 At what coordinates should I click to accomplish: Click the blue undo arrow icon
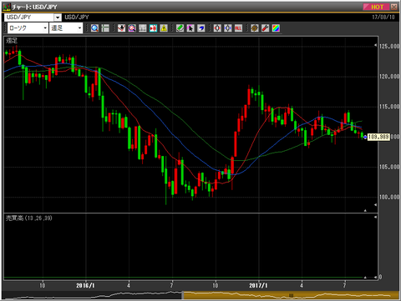coord(201,28)
